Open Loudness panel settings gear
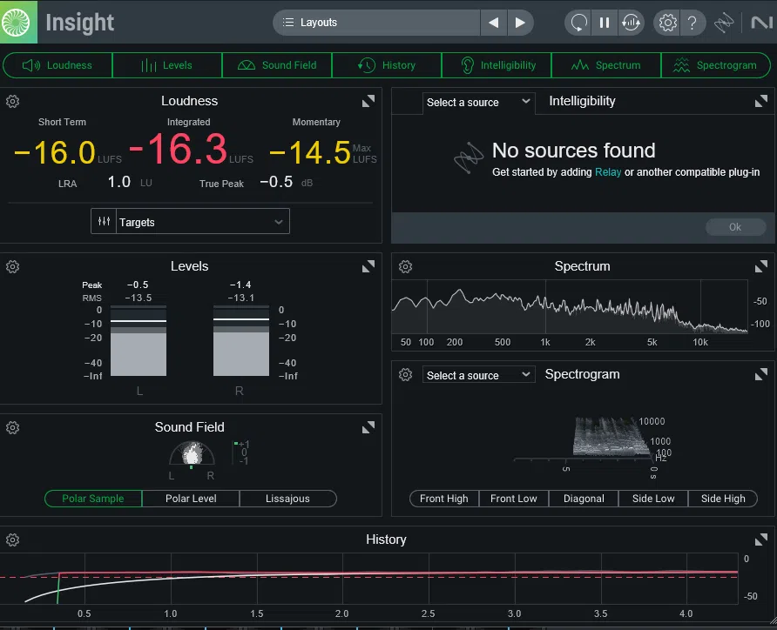This screenshot has width=777, height=630. pyautogui.click(x=12, y=102)
